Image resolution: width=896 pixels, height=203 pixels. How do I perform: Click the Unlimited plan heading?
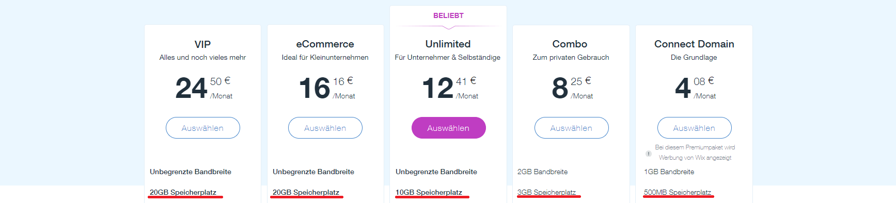pyautogui.click(x=448, y=44)
